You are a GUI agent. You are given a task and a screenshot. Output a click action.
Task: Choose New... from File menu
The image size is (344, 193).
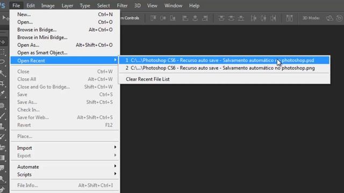click(x=64, y=14)
